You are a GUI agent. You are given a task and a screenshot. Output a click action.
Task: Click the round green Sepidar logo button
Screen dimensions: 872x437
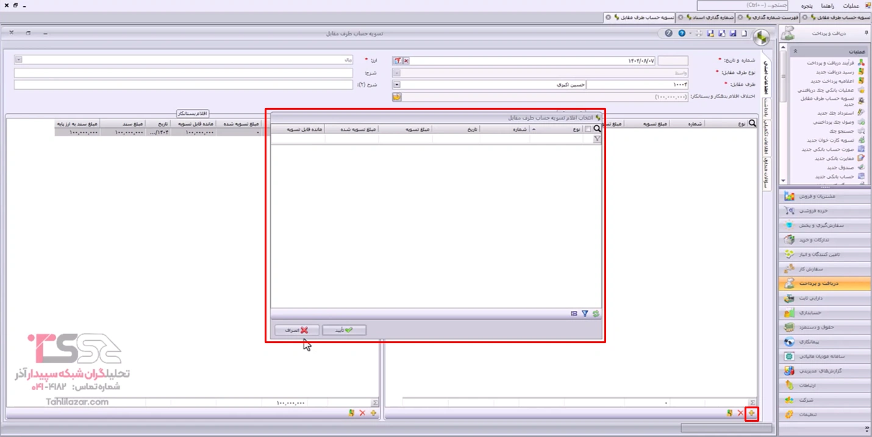coord(761,38)
